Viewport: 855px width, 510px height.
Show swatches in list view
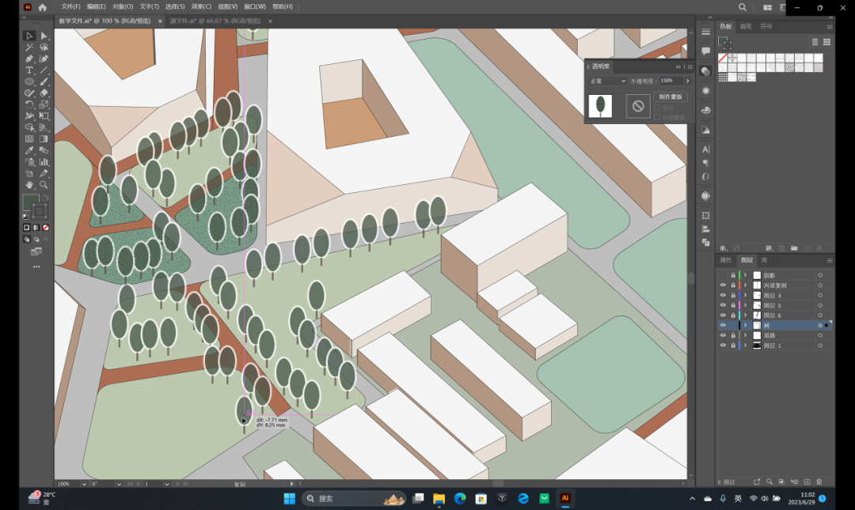[815, 42]
